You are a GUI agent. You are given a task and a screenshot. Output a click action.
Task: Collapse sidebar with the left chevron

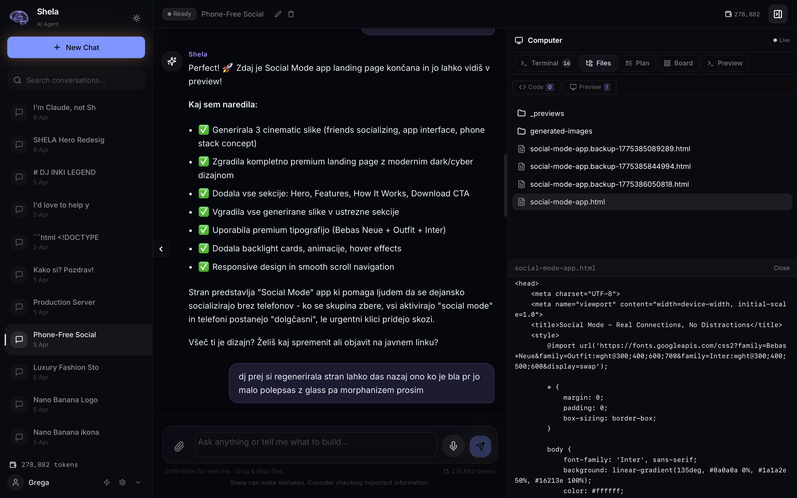(x=161, y=249)
